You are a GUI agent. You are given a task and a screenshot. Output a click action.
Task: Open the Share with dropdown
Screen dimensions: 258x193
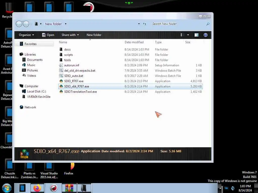click(x=70, y=35)
